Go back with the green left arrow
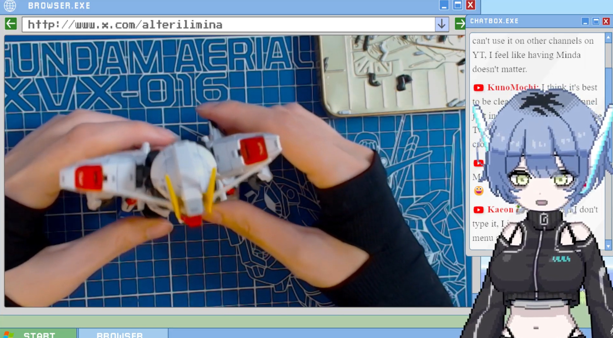Screen dimensions: 613x338 point(11,24)
